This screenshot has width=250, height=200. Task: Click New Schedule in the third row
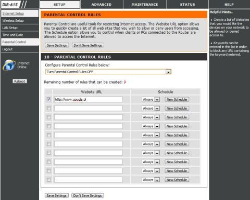pyautogui.click(x=177, y=117)
